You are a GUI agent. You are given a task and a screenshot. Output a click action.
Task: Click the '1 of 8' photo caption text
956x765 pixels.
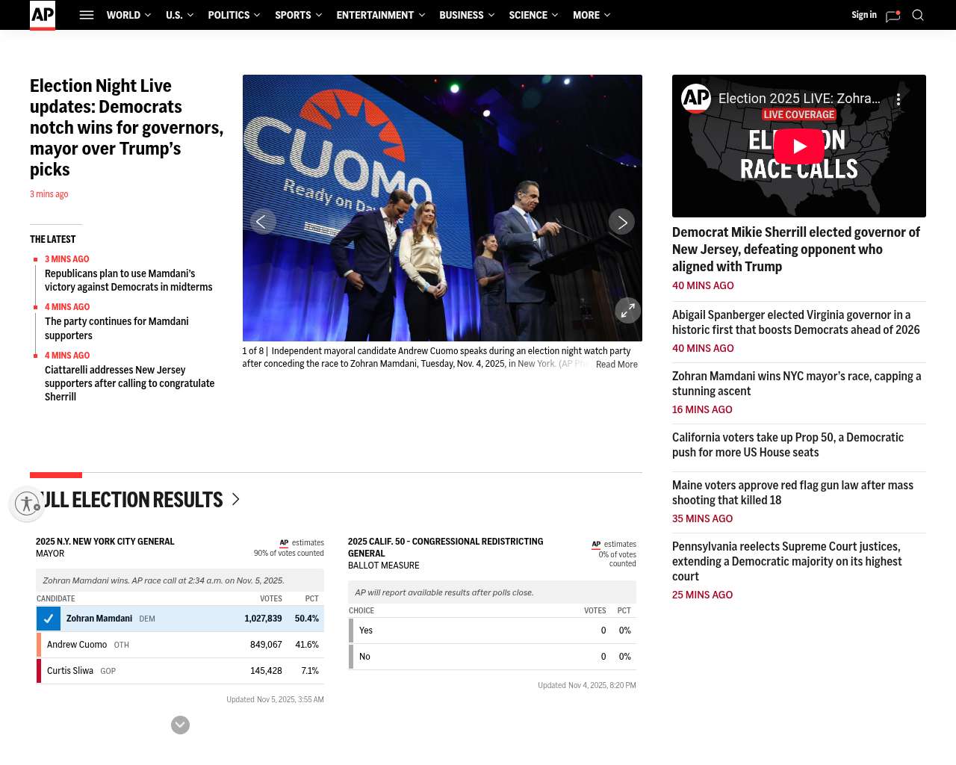tap(436, 358)
